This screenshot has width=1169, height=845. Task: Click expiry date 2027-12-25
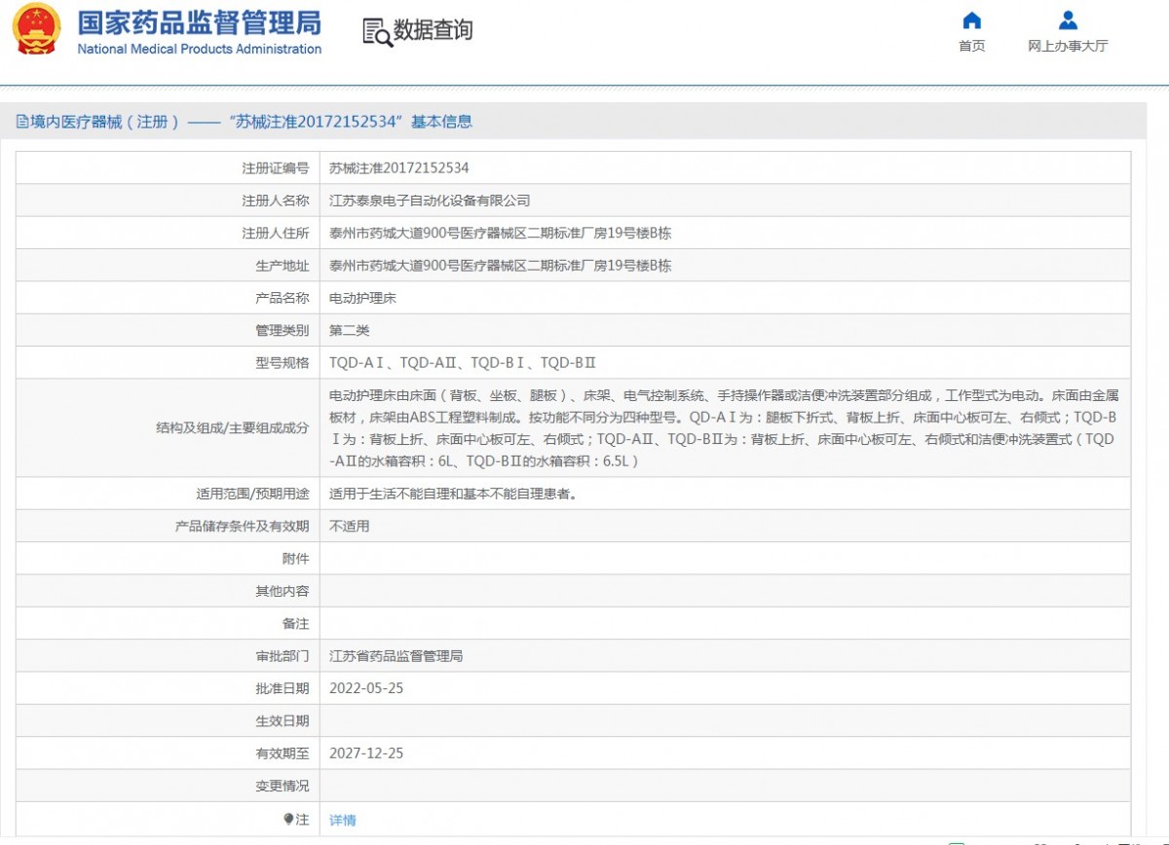(366, 753)
